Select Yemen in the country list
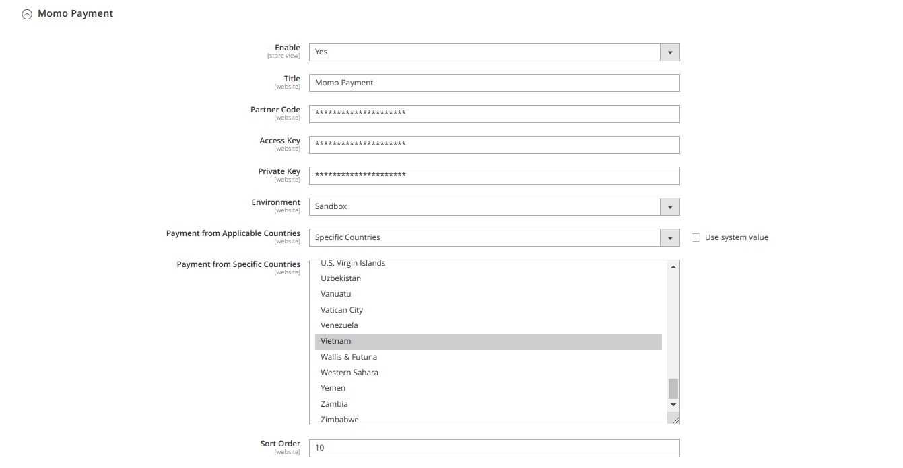The image size is (903, 468). point(488,388)
